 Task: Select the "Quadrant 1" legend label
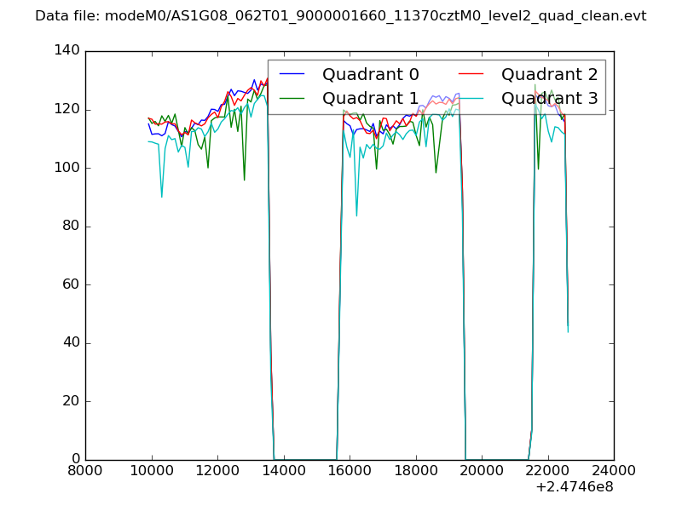tap(371, 99)
